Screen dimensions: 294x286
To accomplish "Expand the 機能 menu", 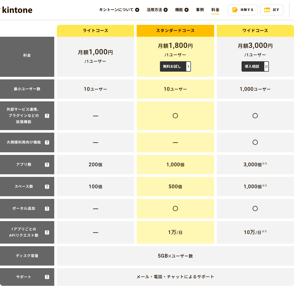I will (x=182, y=10).
